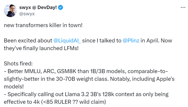Click the "Better MMLU" bullet text
The image size is (188, 107).
click(x=21, y=72)
